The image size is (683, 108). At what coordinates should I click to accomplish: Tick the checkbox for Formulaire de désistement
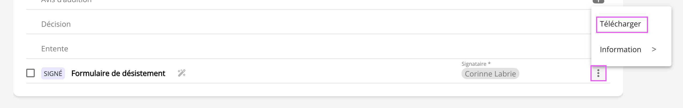tap(30, 73)
